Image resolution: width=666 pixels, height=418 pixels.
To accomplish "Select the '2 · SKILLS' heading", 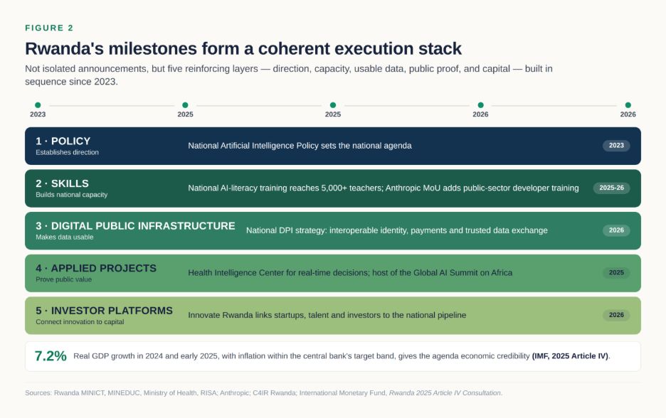I will pos(62,183).
